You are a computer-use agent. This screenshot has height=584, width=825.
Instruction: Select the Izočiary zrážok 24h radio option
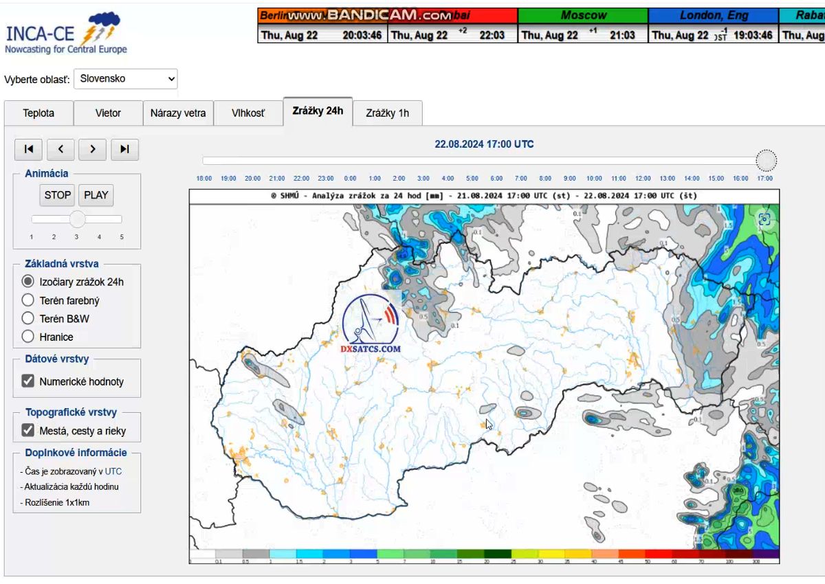click(x=28, y=282)
